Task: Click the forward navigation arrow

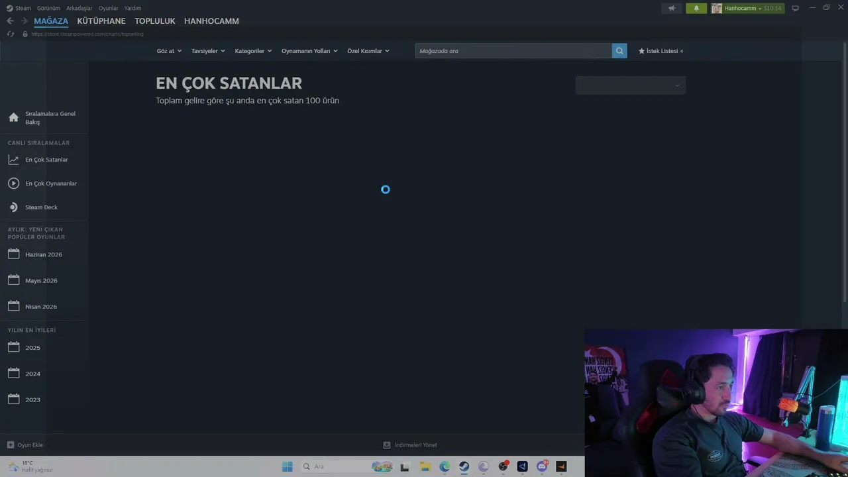Action: coord(25,21)
